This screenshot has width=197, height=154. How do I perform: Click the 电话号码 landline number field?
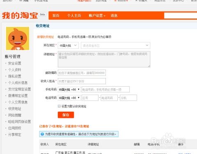point(109,98)
